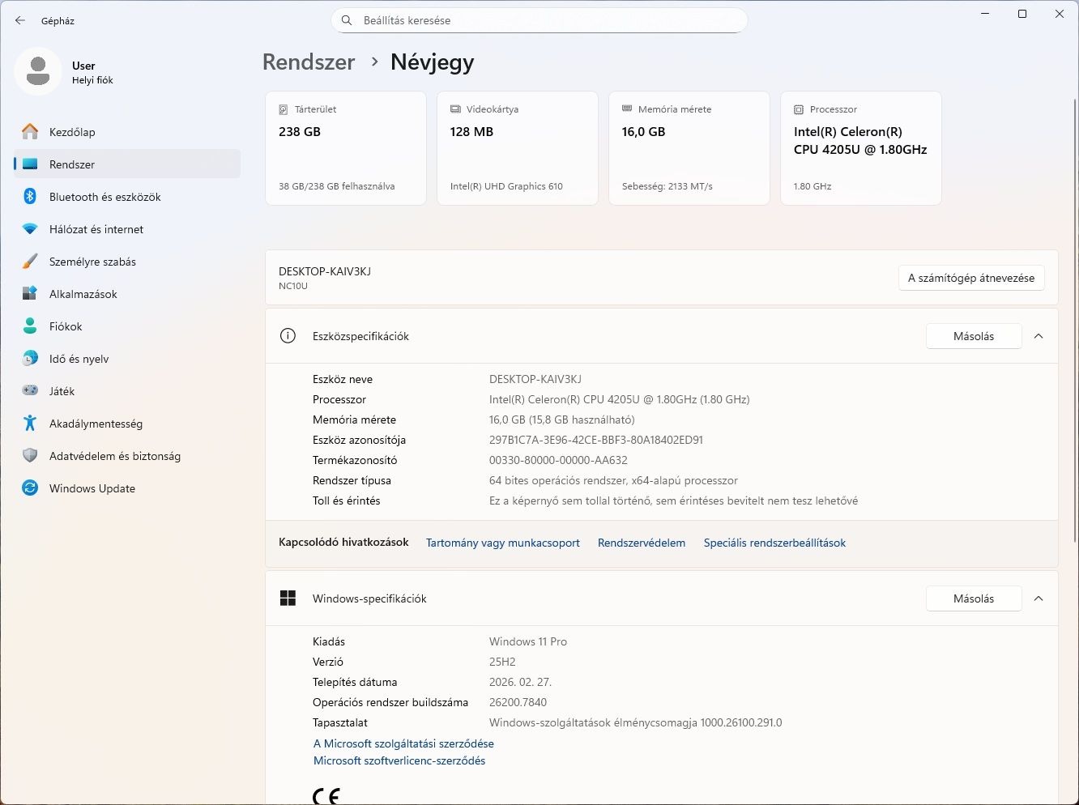Image resolution: width=1079 pixels, height=805 pixels.
Task: Open the Hálózat és internet Wi-Fi icon
Action: tap(30, 229)
